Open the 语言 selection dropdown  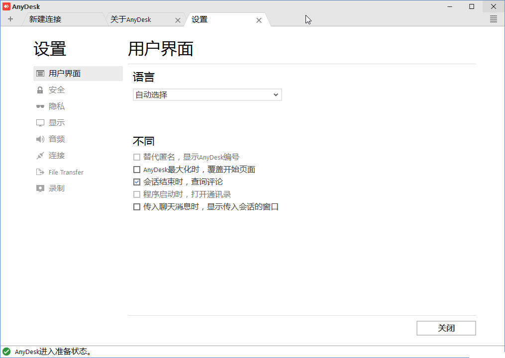pyautogui.click(x=207, y=94)
